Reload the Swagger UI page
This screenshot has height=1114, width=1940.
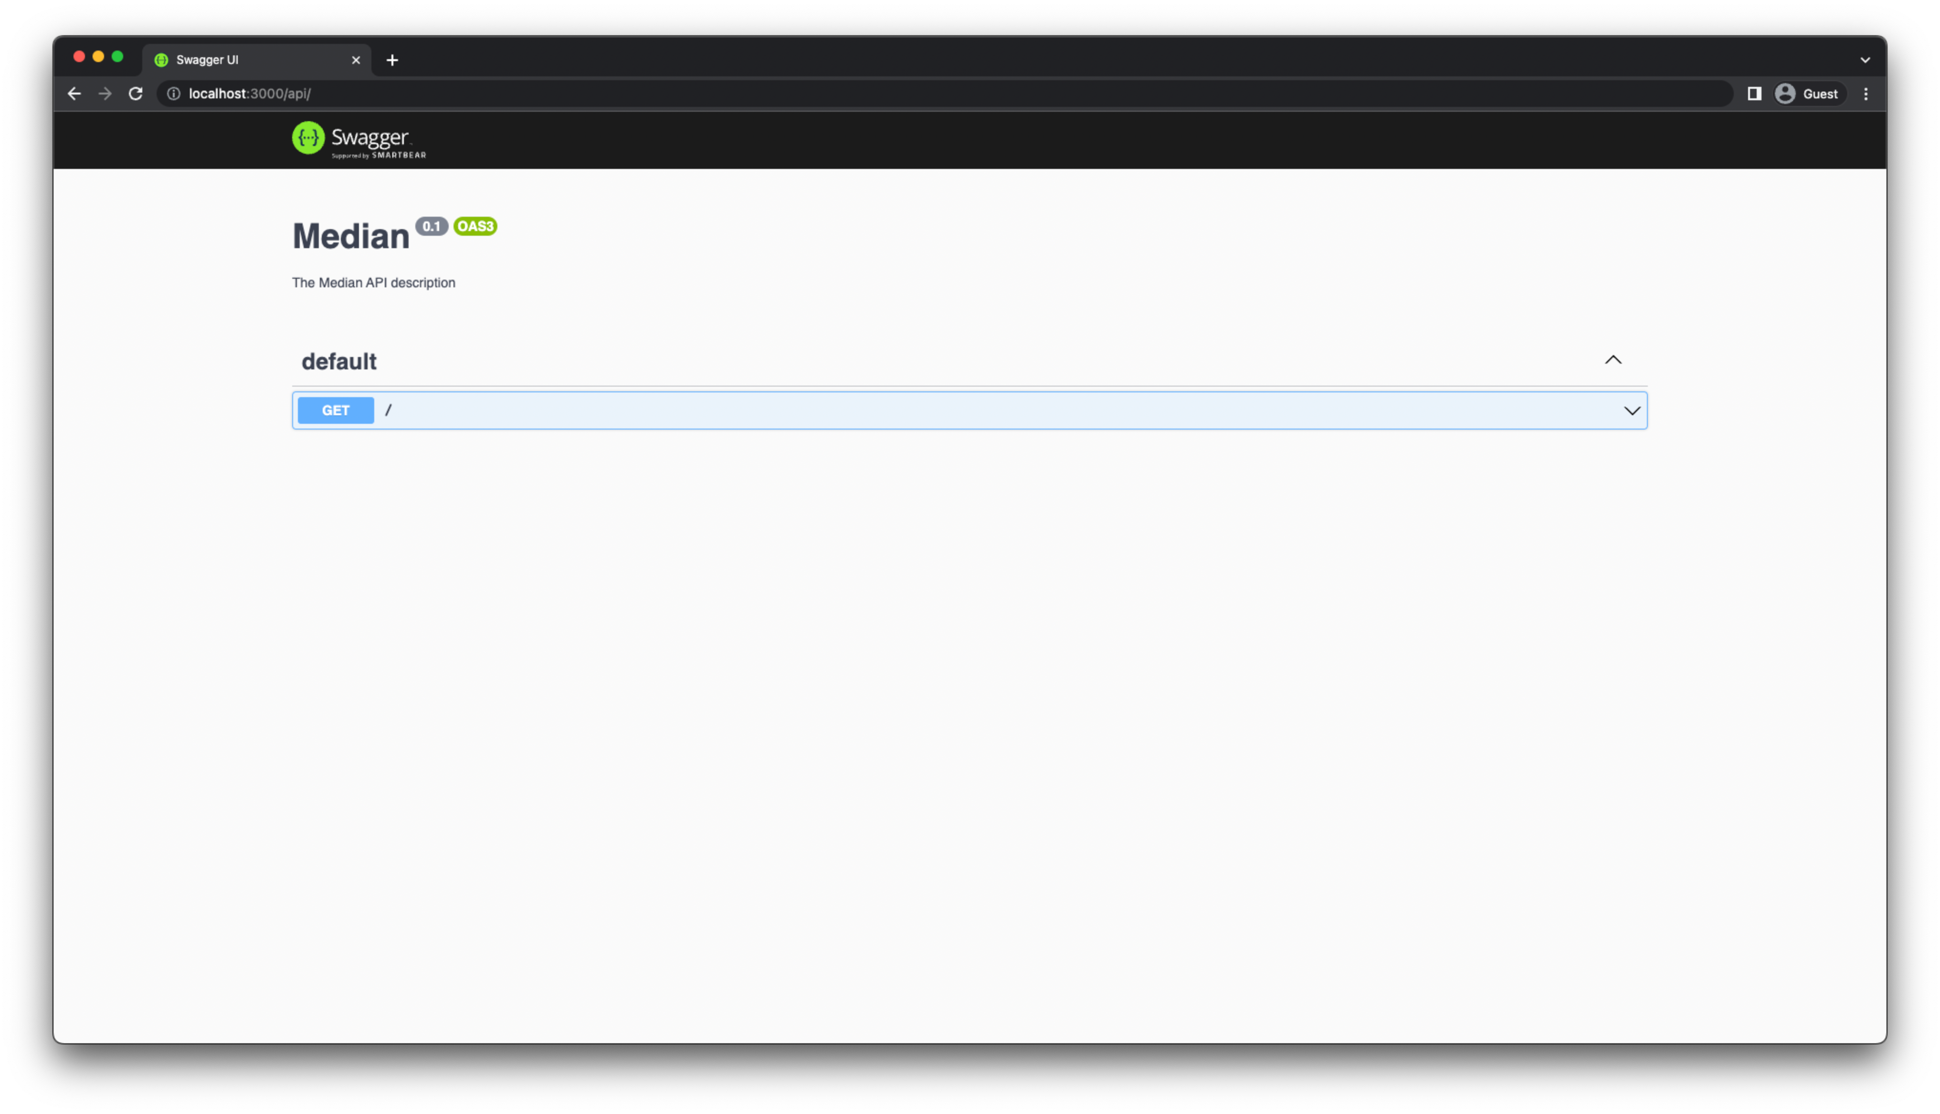tap(136, 94)
